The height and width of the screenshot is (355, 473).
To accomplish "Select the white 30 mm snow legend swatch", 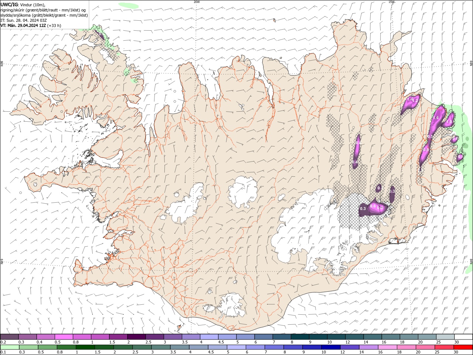I will click(463, 337).
